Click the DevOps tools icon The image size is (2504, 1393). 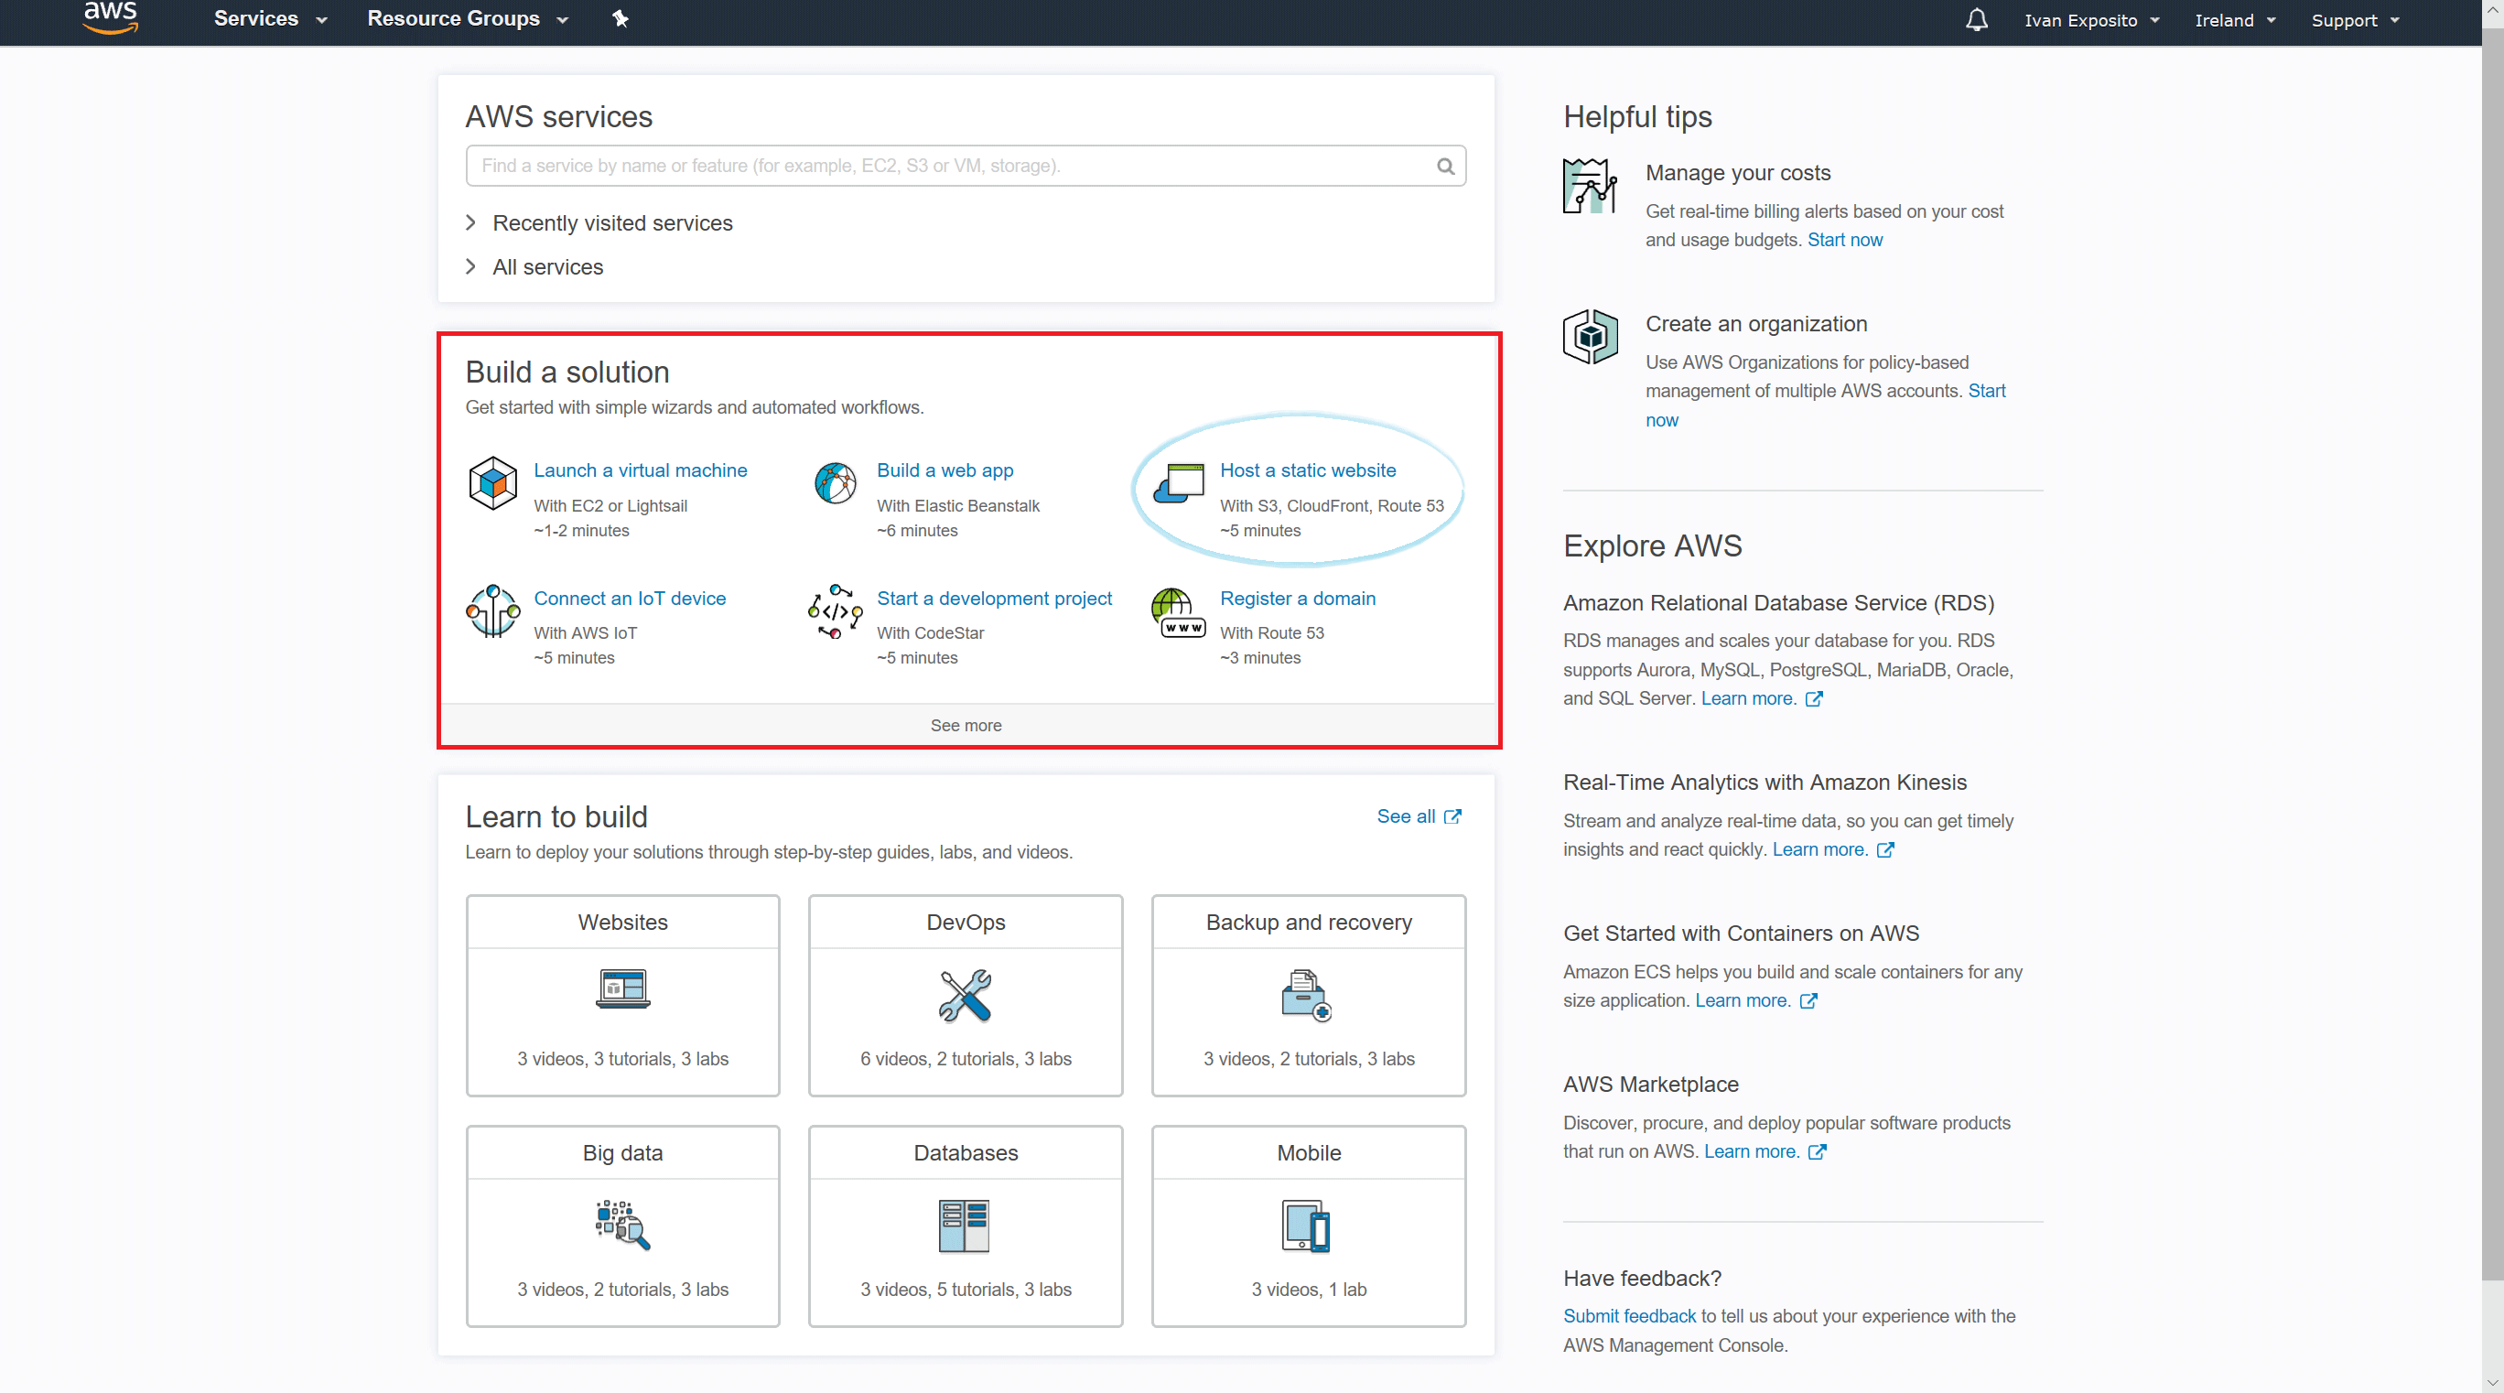pos(966,996)
